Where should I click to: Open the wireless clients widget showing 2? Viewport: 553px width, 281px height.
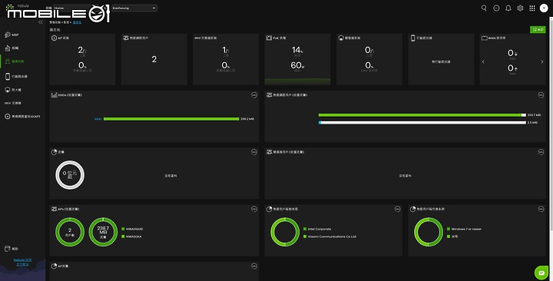click(x=154, y=59)
